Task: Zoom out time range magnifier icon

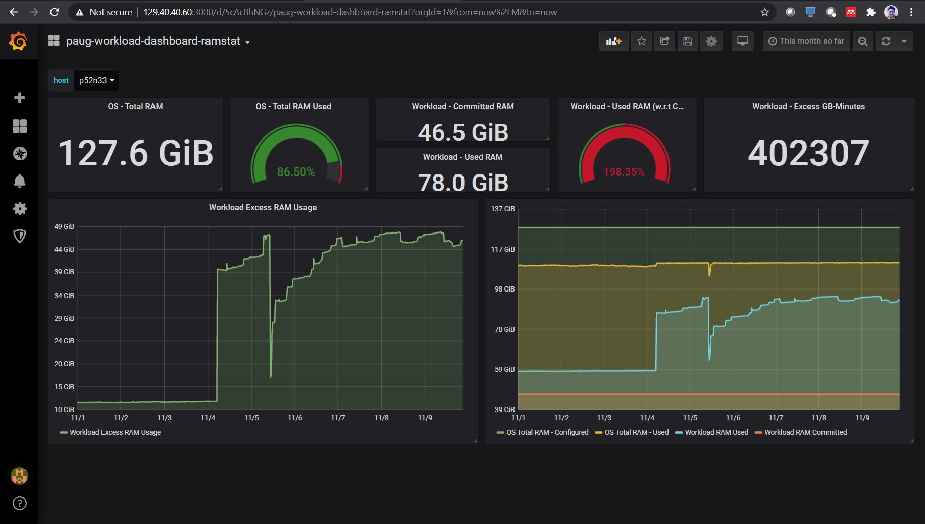Action: (863, 41)
